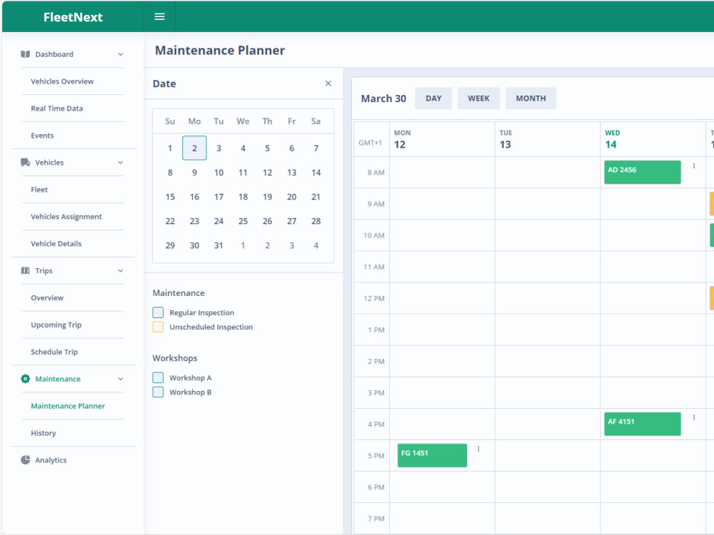Select date 2 in mini calendar first row
714x535 pixels.
(x=194, y=148)
